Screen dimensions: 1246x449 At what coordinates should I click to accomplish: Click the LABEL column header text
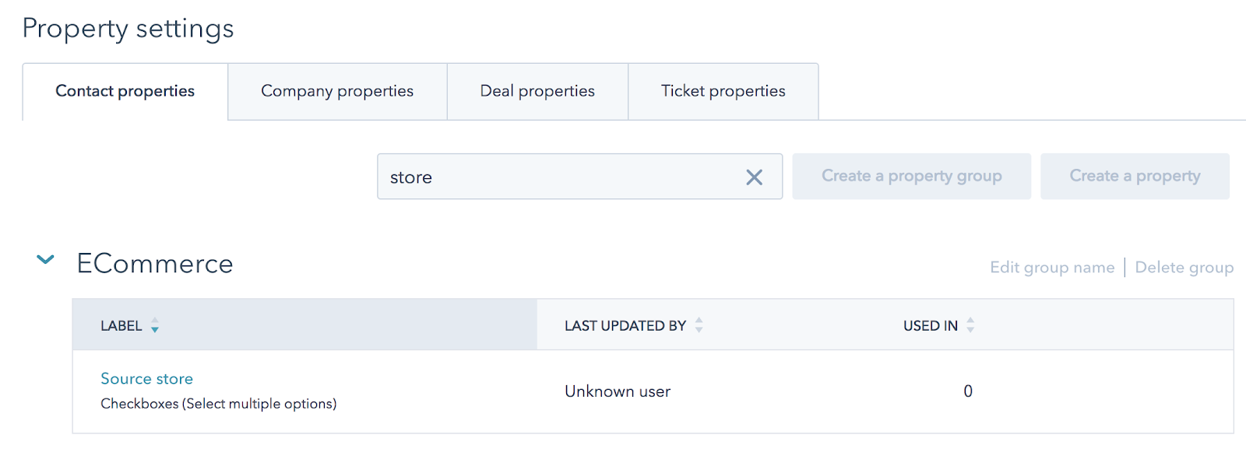[121, 326]
